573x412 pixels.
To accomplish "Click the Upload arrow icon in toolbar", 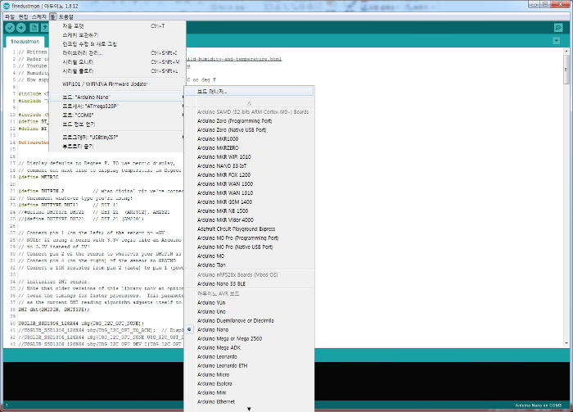I will (21, 27).
